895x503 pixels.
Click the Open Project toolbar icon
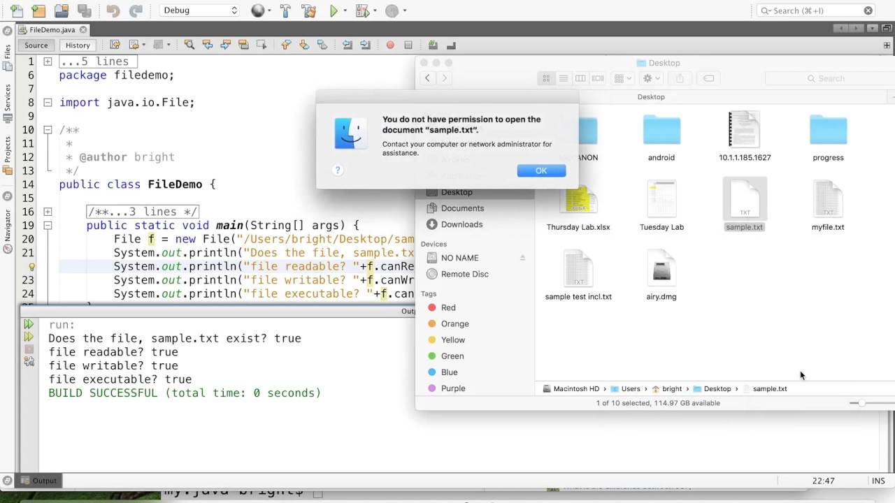62,10
